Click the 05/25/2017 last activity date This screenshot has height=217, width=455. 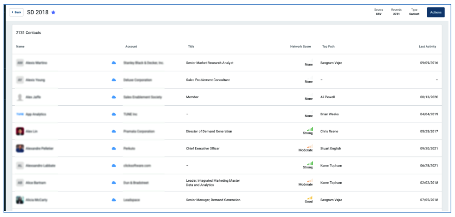(x=429, y=132)
